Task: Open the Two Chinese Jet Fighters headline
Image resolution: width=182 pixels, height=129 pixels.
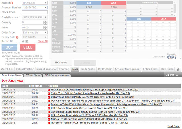Action: tap(113, 101)
